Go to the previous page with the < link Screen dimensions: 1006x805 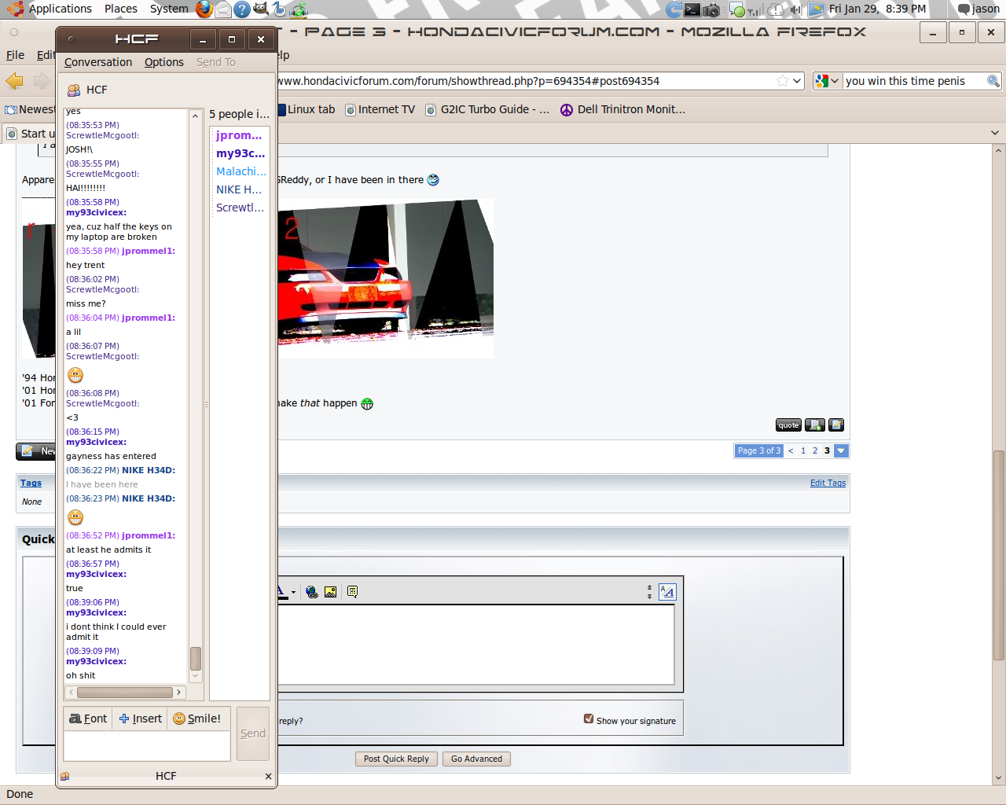coord(791,450)
